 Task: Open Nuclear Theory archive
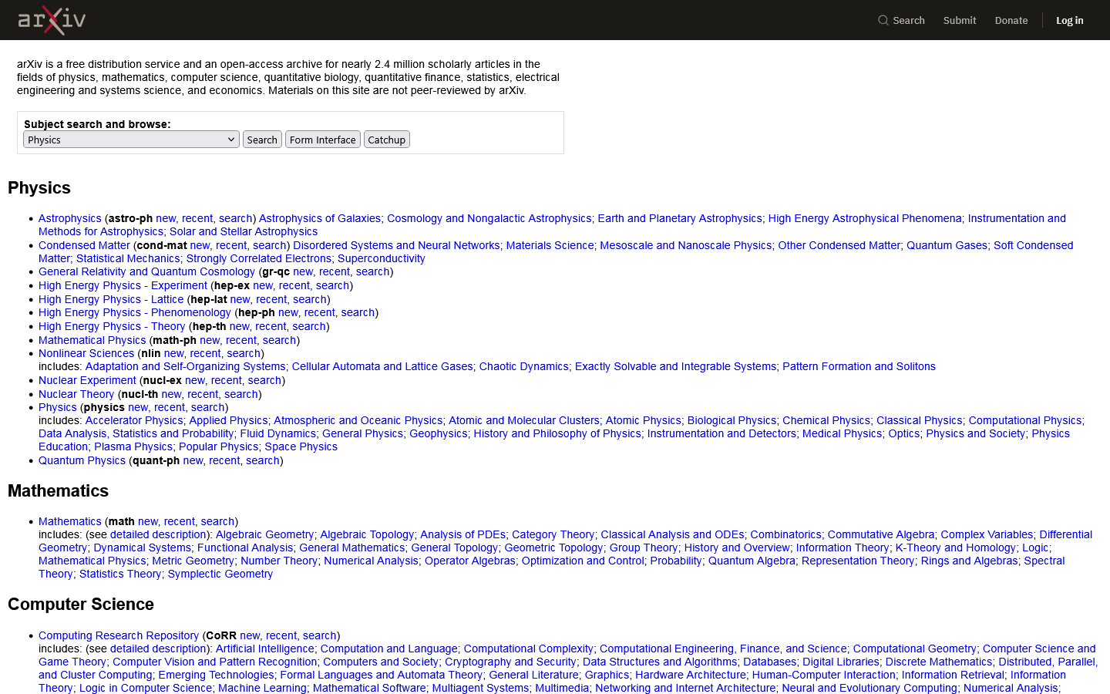point(76,394)
